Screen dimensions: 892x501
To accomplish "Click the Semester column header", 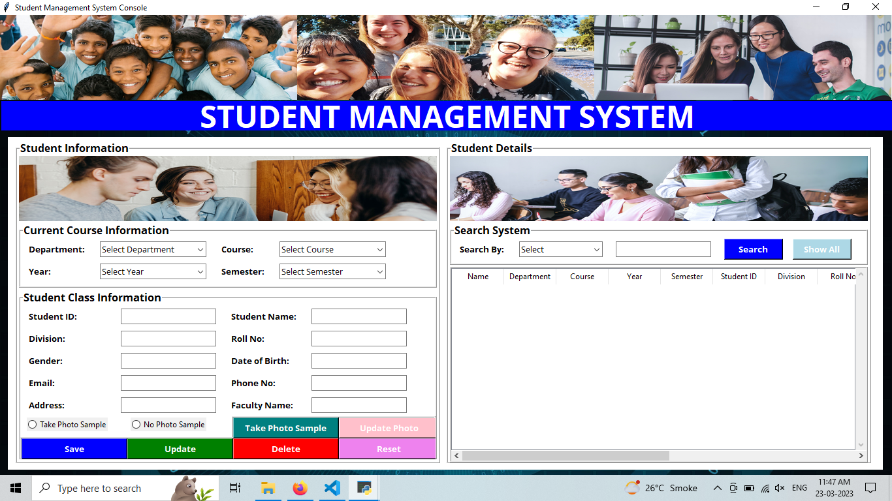I will (687, 277).
